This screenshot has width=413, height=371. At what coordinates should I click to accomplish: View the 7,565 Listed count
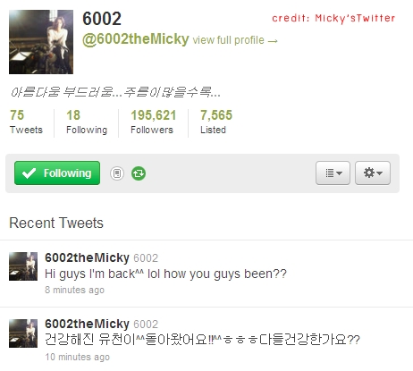click(216, 122)
